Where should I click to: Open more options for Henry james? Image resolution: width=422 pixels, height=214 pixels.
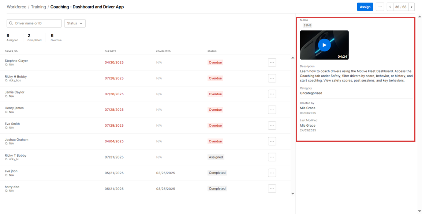[272, 110]
